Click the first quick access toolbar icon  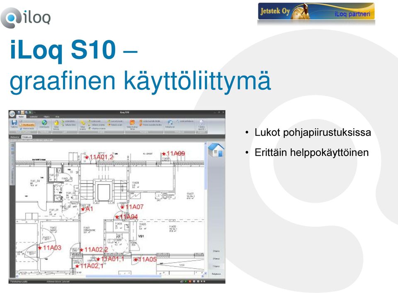(x=19, y=112)
